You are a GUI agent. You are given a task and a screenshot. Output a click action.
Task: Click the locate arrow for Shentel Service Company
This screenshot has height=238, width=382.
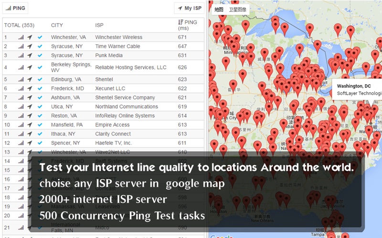(x=30, y=98)
